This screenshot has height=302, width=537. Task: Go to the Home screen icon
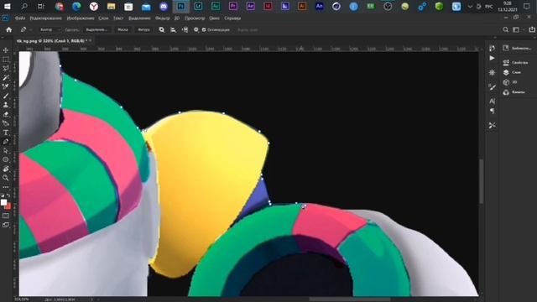coord(9,30)
